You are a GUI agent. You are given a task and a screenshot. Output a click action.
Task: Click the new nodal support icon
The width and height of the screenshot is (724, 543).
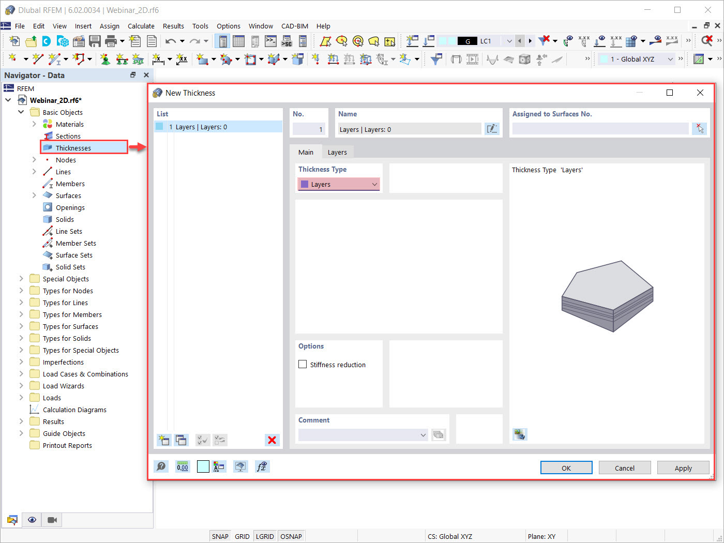[x=105, y=59]
